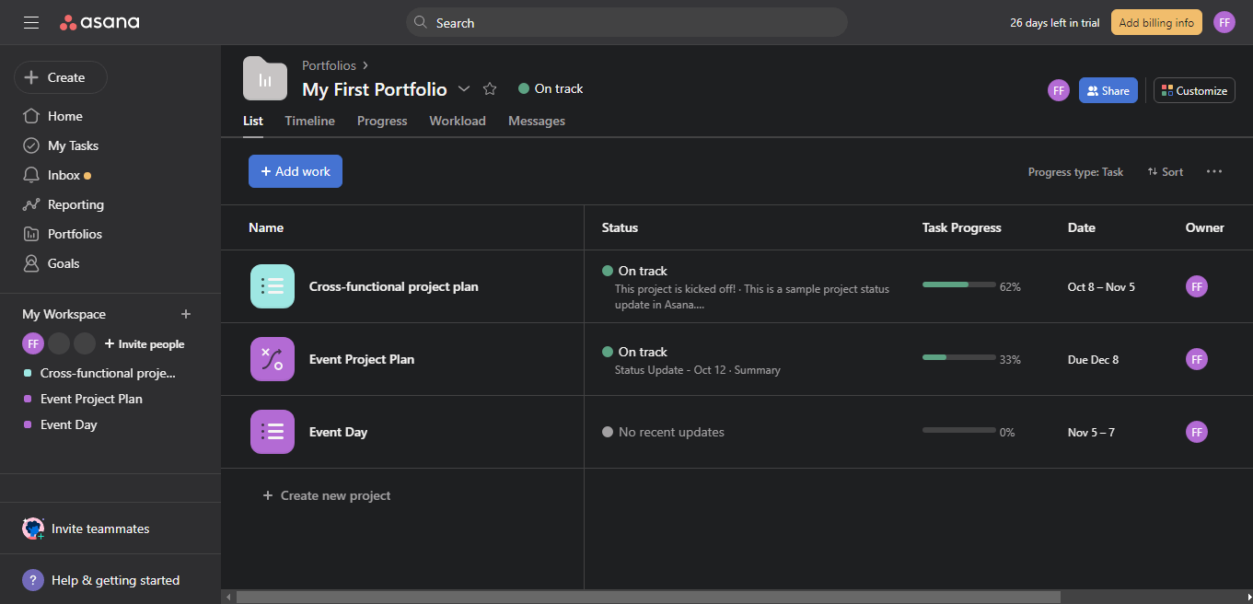The width and height of the screenshot is (1253, 604).
Task: Expand the My First Portfolio dropdown arrow
Action: (x=464, y=88)
